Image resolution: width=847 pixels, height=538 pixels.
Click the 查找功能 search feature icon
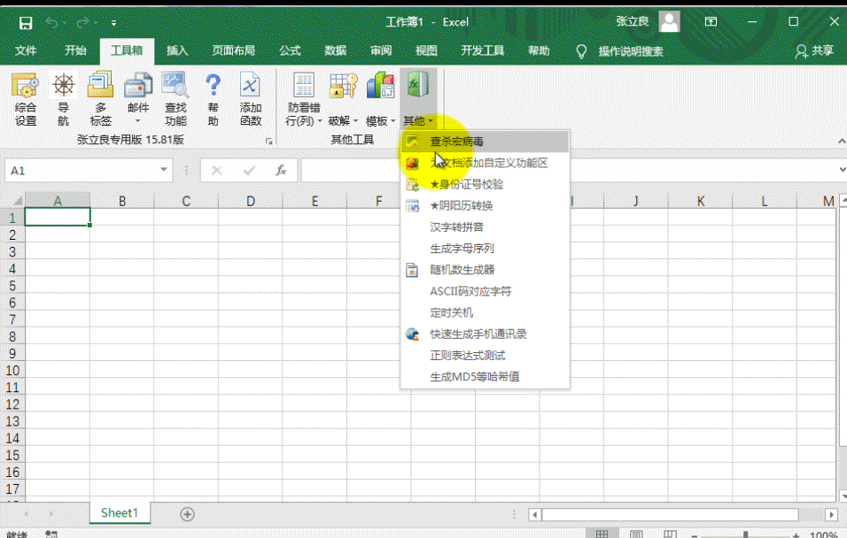(175, 98)
